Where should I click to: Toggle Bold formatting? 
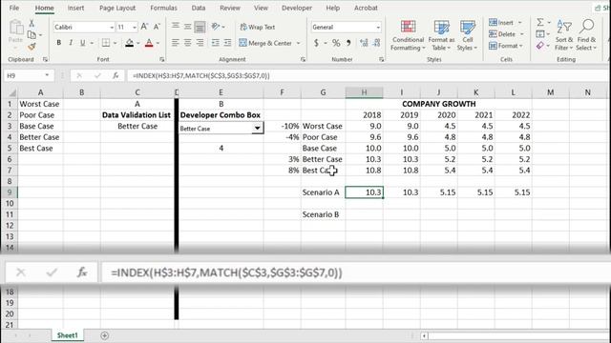pyautogui.click(x=59, y=43)
